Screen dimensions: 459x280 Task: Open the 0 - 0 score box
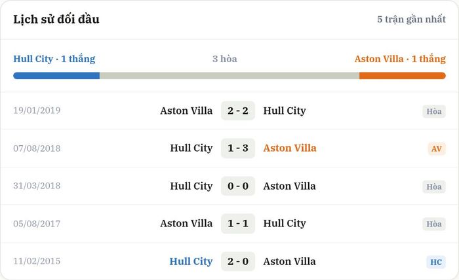point(238,186)
